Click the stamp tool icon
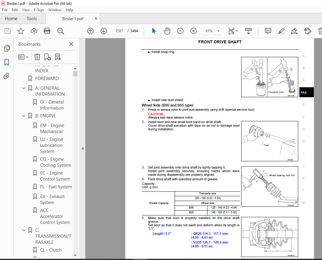Viewport: 322px width, 260px height. 308,31
